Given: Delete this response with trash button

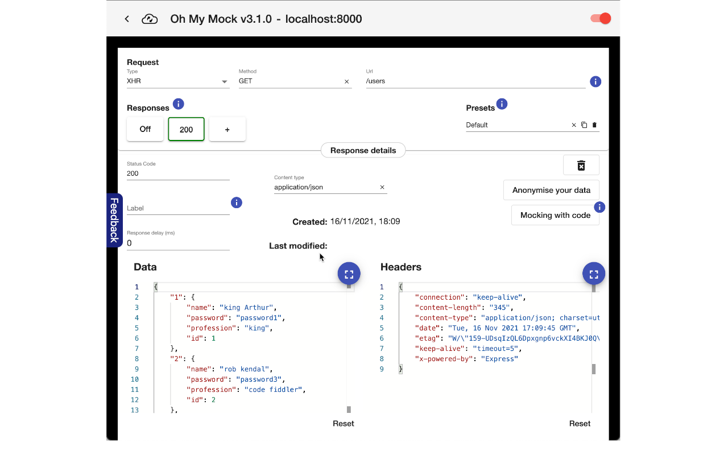Looking at the screenshot, I should point(581,165).
